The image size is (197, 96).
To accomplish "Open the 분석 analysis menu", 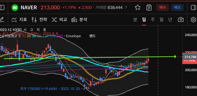I will [79, 20].
